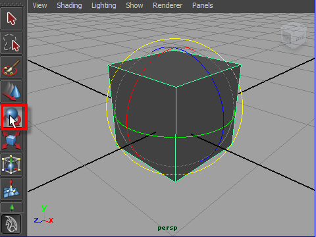Switch to the Scale tool
Image resolution: width=316 pixels, height=237 pixels.
click(11, 141)
